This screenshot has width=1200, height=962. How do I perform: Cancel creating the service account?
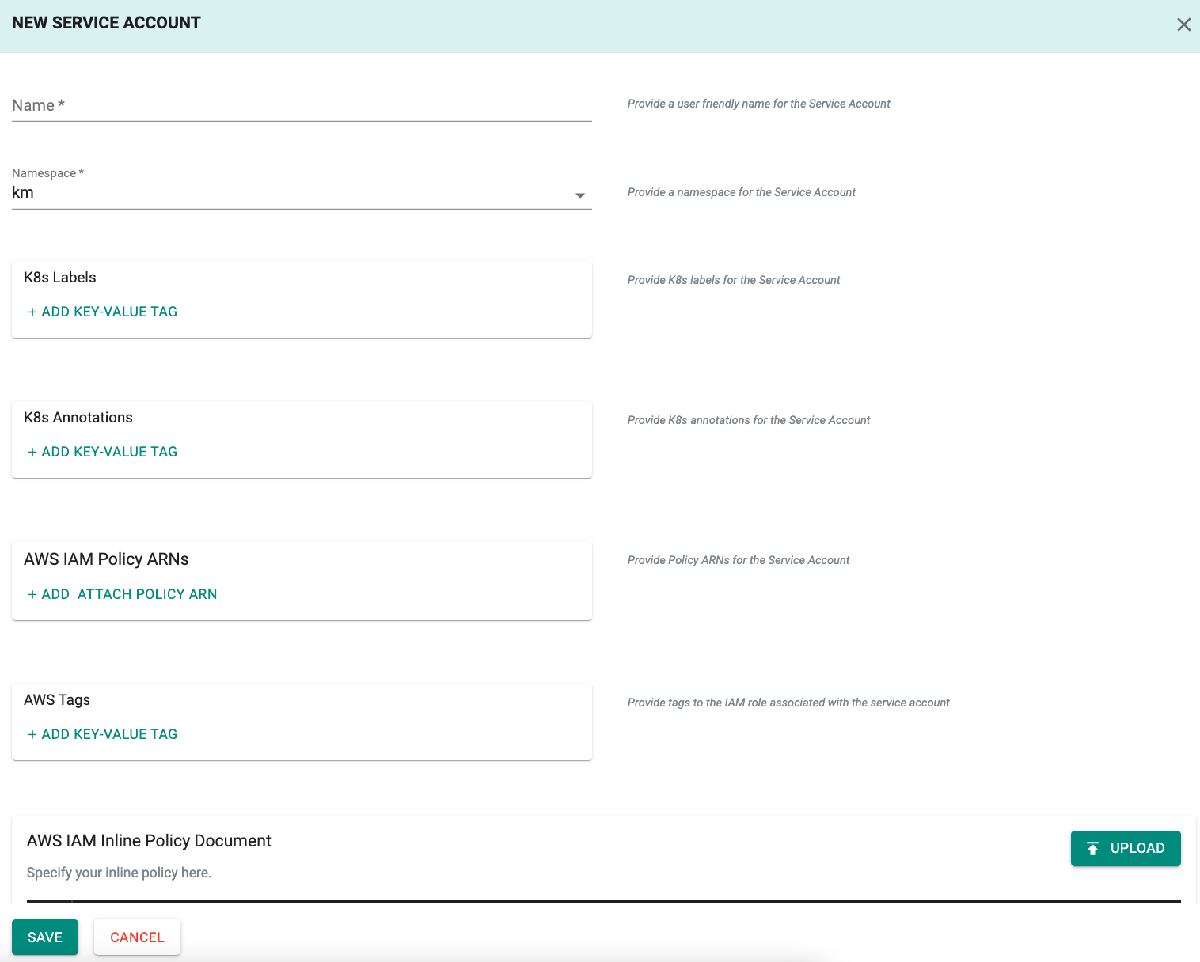137,937
